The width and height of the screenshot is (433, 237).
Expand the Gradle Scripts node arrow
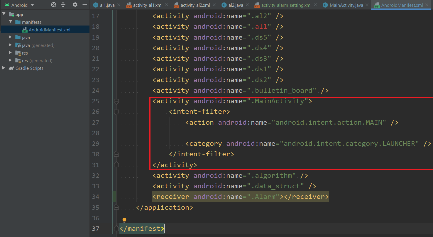coord(4,68)
